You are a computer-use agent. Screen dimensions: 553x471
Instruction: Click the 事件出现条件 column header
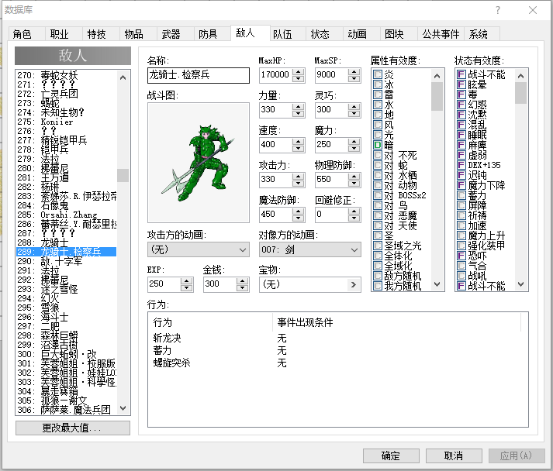click(396, 322)
